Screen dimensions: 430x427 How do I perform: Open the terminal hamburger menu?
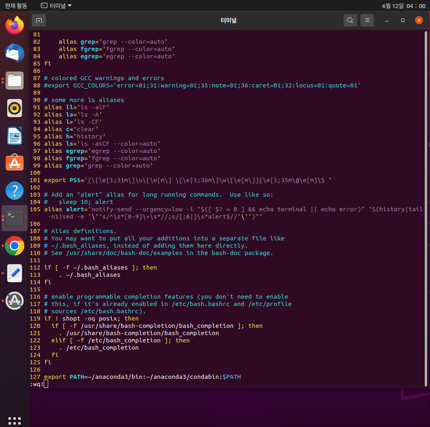pos(367,20)
